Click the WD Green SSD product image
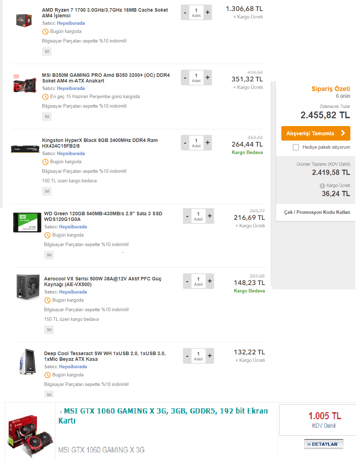 point(27,222)
